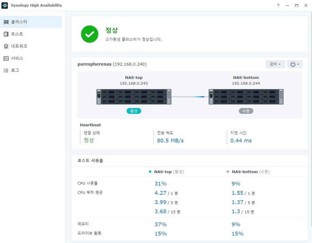Click the 활성 status badge
312x243 pixels.
tap(134, 111)
